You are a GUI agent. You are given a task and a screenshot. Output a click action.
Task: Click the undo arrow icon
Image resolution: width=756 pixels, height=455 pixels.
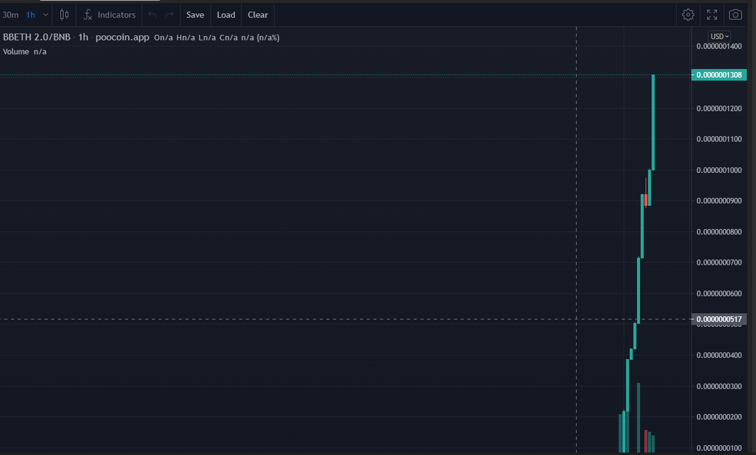click(x=152, y=14)
